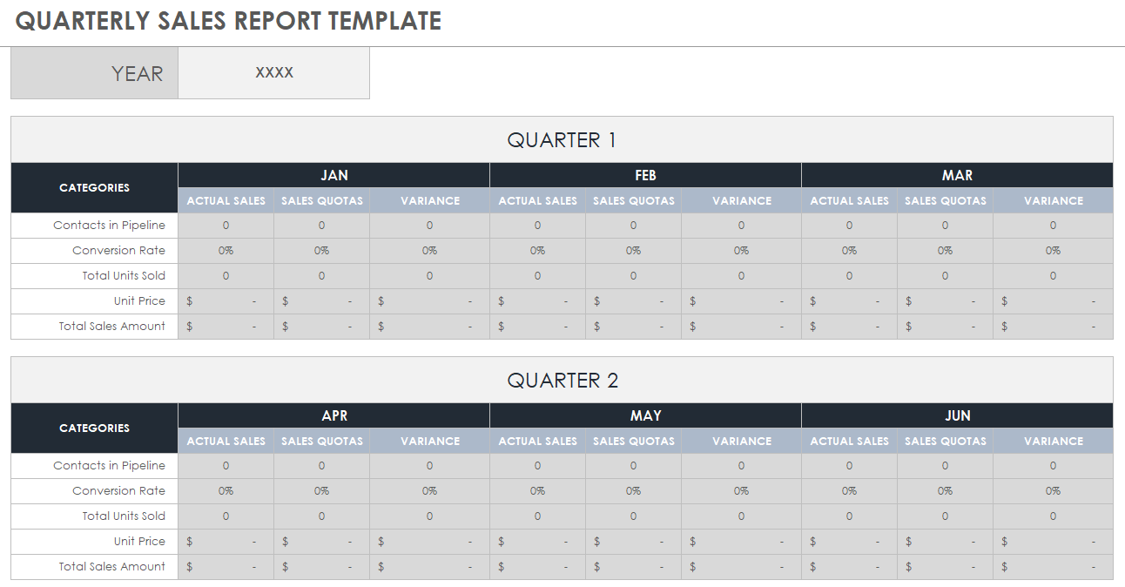Click the CATEGORIES header in Quarter 2
The image size is (1125, 587).
pos(95,428)
